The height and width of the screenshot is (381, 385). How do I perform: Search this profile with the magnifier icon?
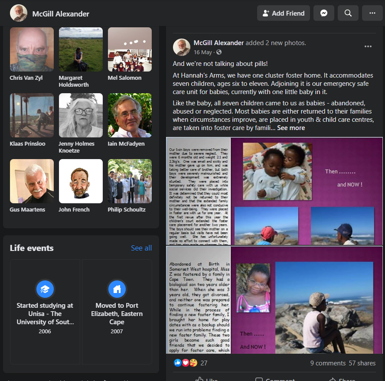[x=348, y=13]
